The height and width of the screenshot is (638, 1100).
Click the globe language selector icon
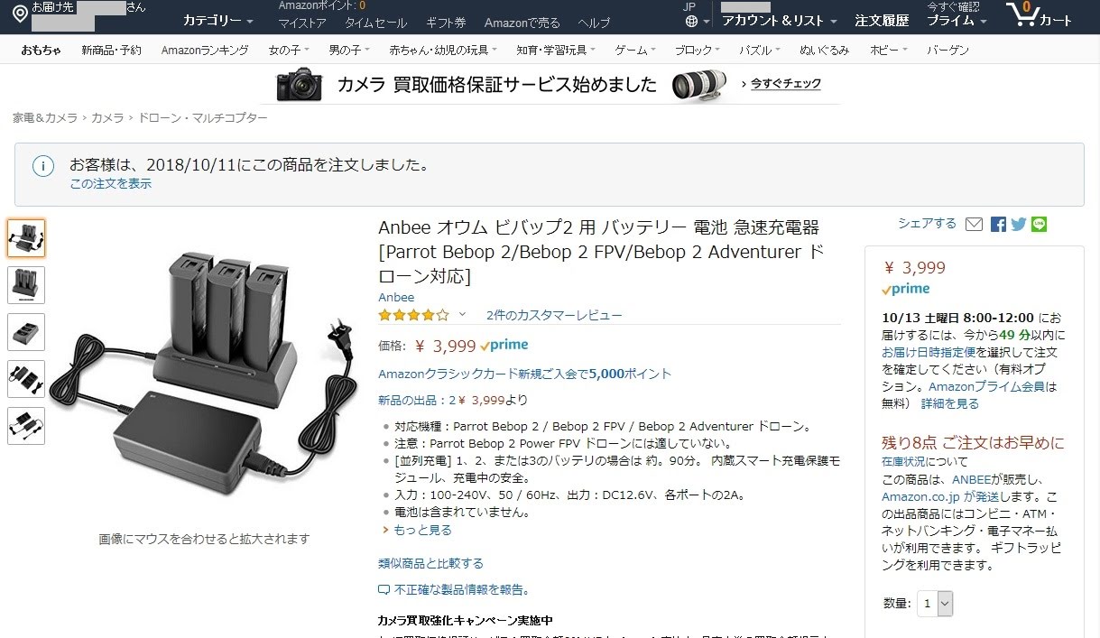point(691,21)
